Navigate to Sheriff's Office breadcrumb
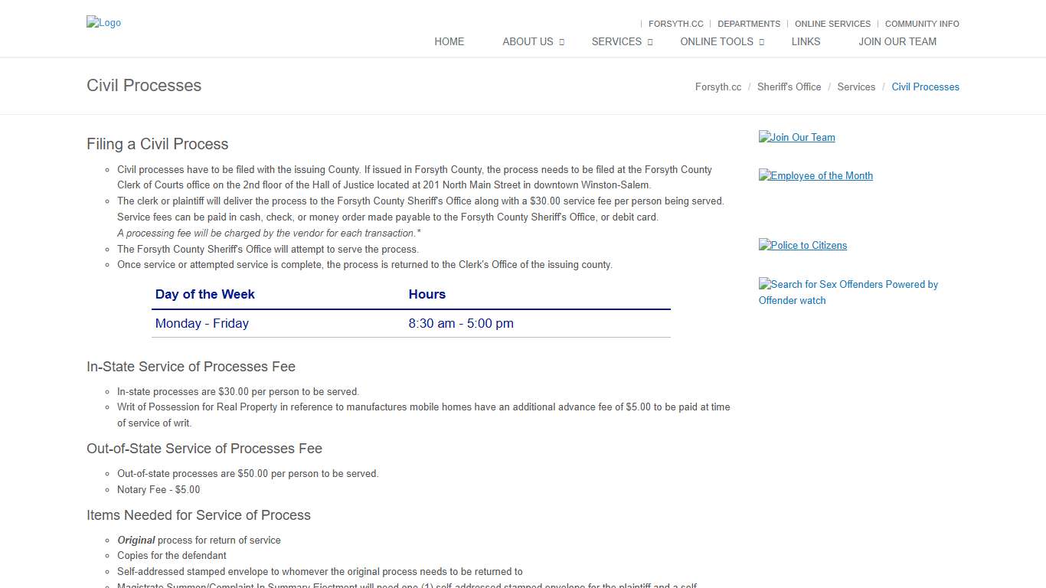This screenshot has height=588, width=1046. coord(789,87)
